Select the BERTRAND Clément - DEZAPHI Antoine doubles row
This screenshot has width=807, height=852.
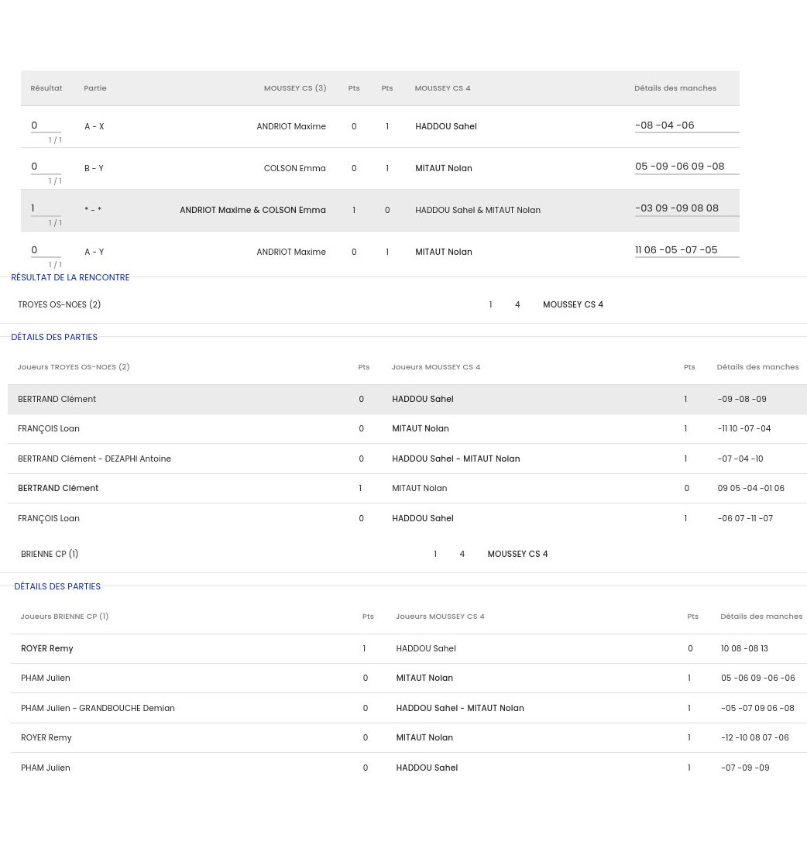point(94,459)
